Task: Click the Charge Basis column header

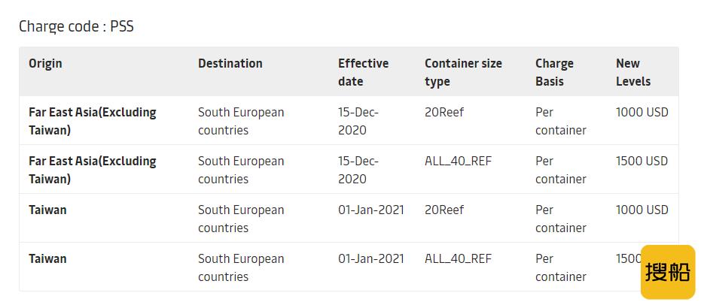Action: [x=554, y=72]
